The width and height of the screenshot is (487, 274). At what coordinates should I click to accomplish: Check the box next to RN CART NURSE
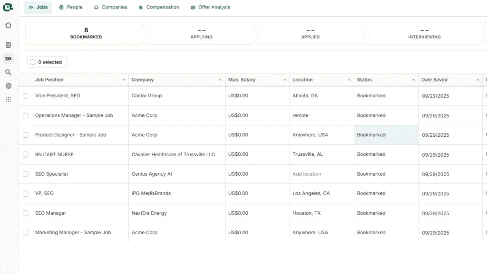tap(26, 154)
